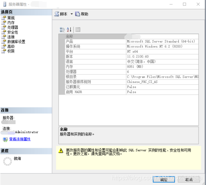Click the server properties title bar icon
The image size is (206, 185).
coord(5,4)
